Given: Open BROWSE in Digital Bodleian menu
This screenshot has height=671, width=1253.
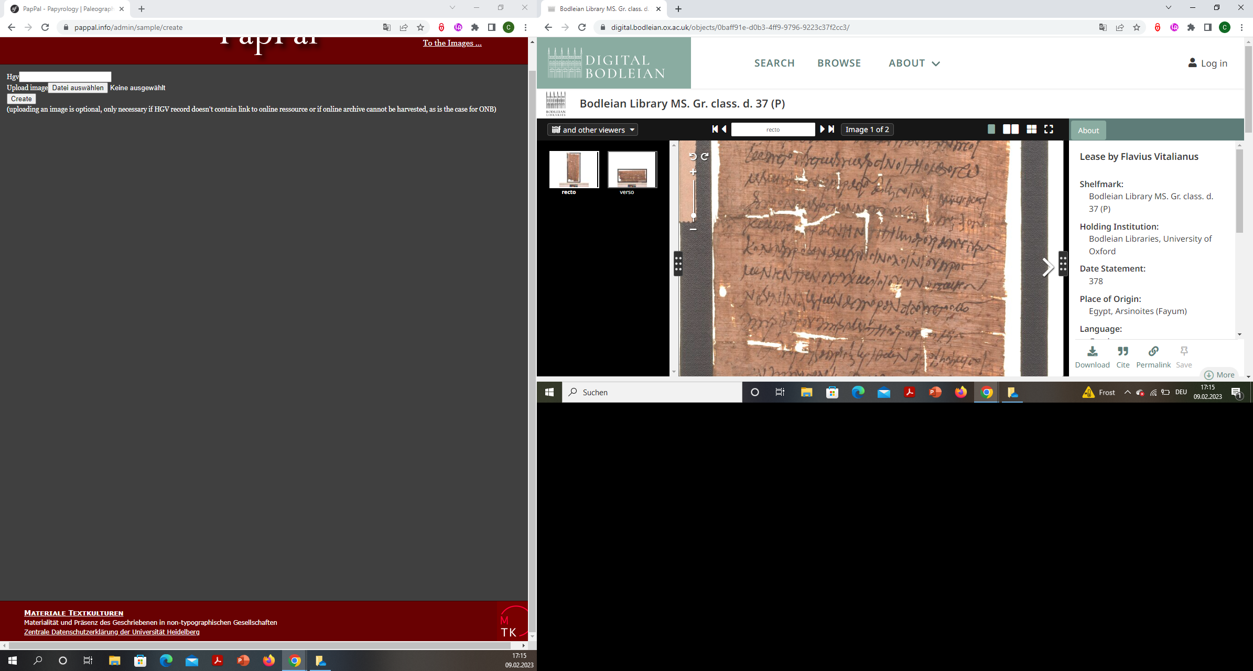Looking at the screenshot, I should pos(839,63).
